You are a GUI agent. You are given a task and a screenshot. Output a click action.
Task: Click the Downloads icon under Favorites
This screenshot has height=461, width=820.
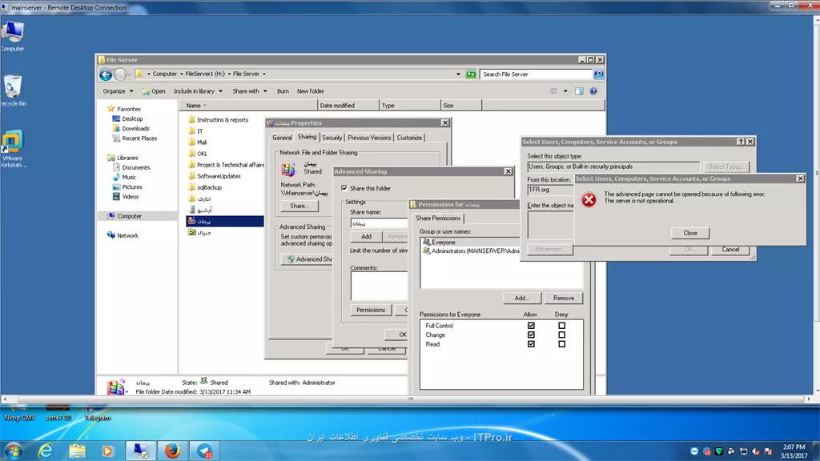[116, 129]
